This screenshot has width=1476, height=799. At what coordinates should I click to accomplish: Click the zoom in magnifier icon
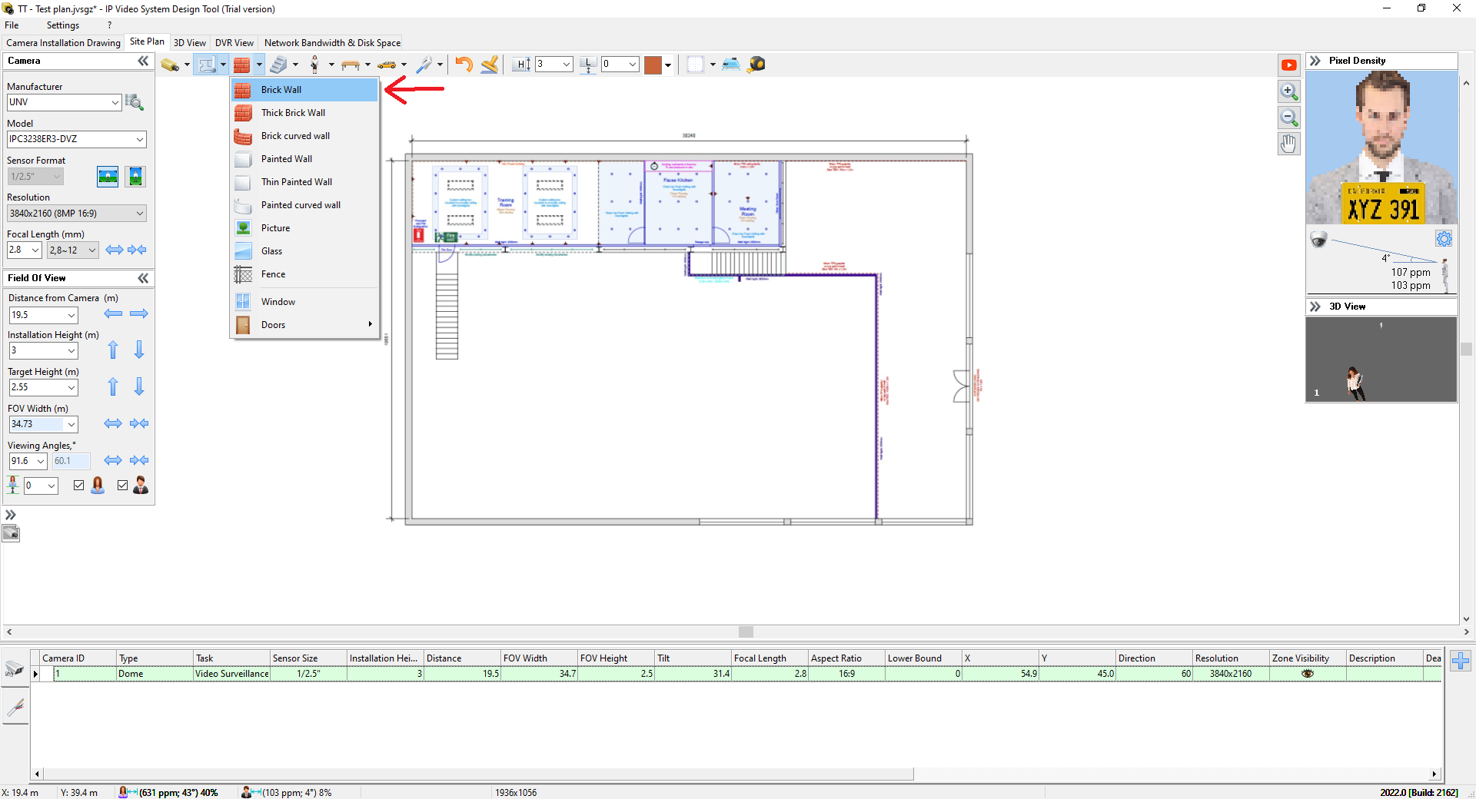pyautogui.click(x=1289, y=91)
